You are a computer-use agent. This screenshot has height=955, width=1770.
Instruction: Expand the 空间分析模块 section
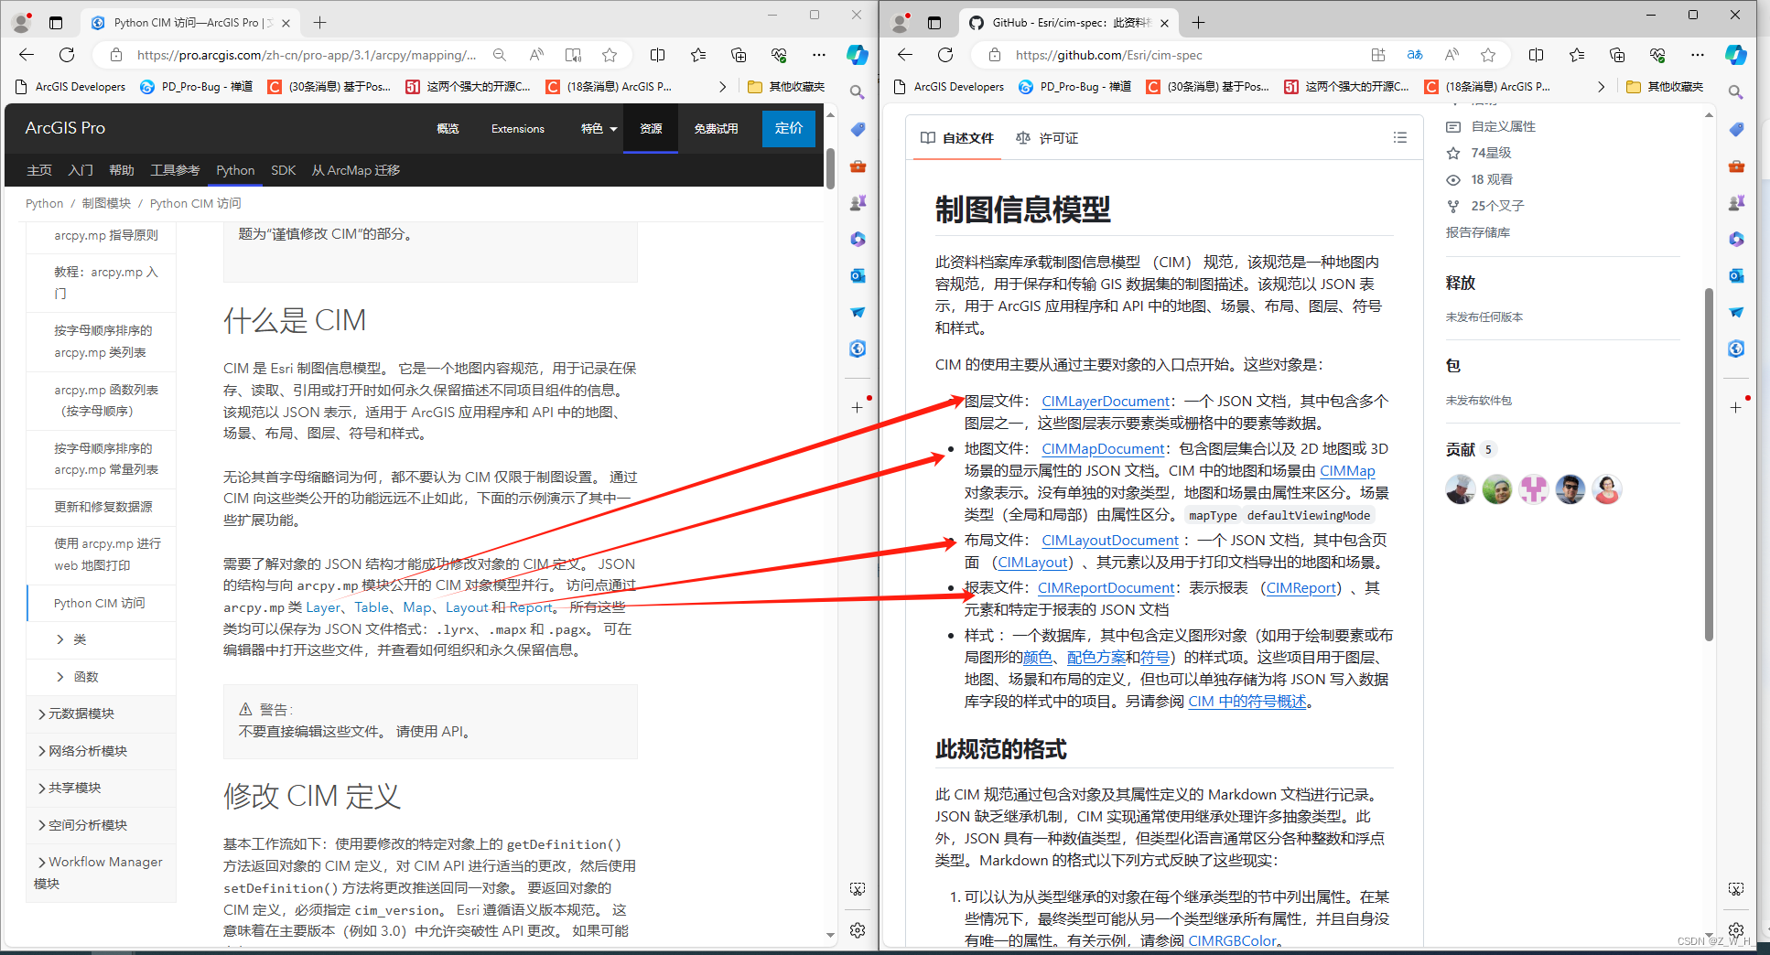pyautogui.click(x=42, y=825)
